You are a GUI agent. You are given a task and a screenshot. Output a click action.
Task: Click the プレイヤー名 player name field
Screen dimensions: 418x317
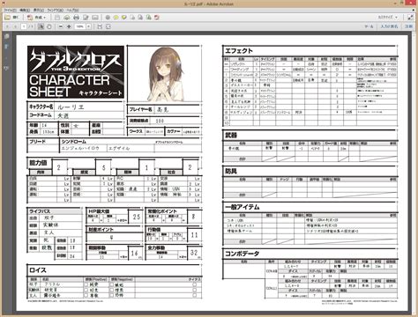click(x=176, y=109)
